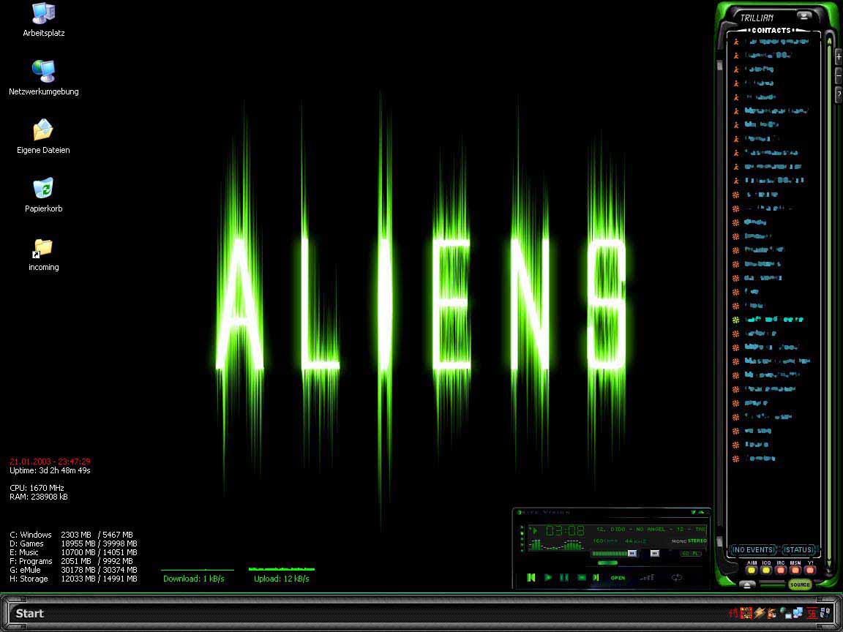The image size is (843, 632).
Task: Minimize Trillian with its title arrow button
Action: (x=804, y=15)
